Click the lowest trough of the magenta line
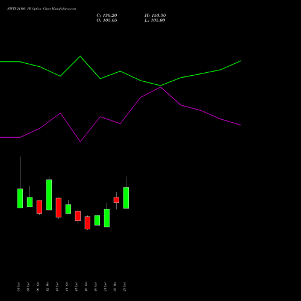 [80, 141]
